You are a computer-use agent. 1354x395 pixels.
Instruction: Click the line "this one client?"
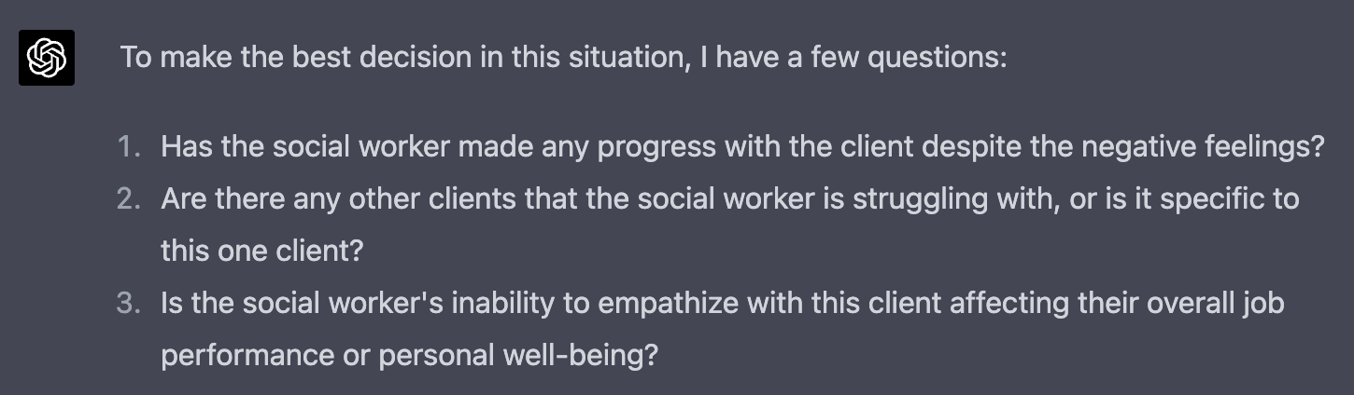[x=261, y=251]
